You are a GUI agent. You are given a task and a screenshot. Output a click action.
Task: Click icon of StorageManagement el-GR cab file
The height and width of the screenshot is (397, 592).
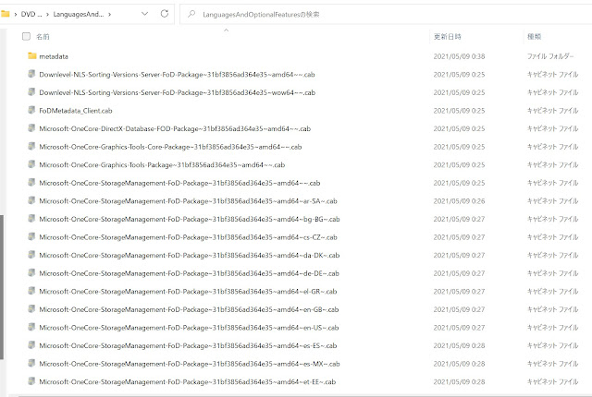[31, 291]
